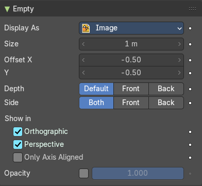Screen dimensions: 202x186
Task: Decrease Offset Y with left arrow
Action: coord(83,73)
